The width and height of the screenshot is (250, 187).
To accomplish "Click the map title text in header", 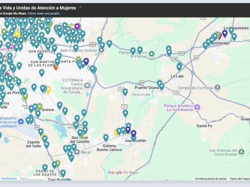I will [x=38, y=8].
